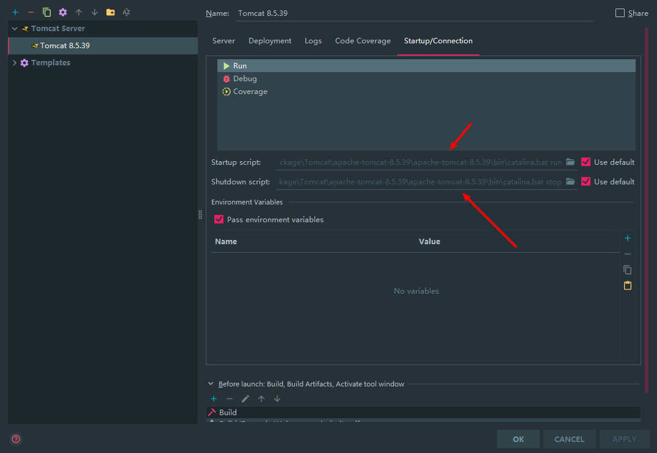Image resolution: width=657 pixels, height=453 pixels.
Task: Remove environment variable using minus icon
Action: click(x=628, y=254)
